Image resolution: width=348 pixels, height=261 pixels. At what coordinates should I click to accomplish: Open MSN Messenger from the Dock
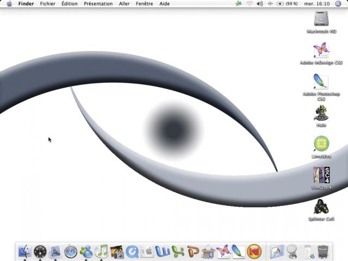point(86,252)
